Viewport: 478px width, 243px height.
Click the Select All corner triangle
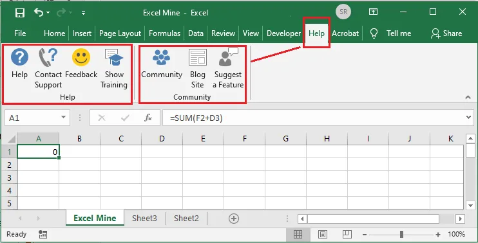12,139
